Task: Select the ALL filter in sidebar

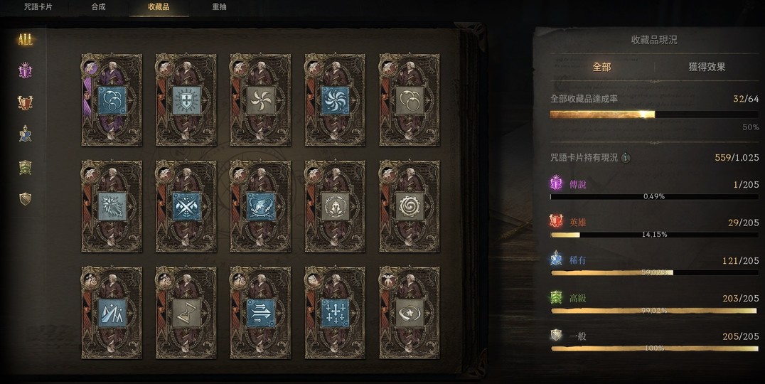Action: pyautogui.click(x=26, y=40)
